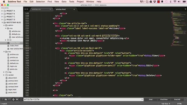
Task: Open the Apple menu
Action: tap(4, 1)
